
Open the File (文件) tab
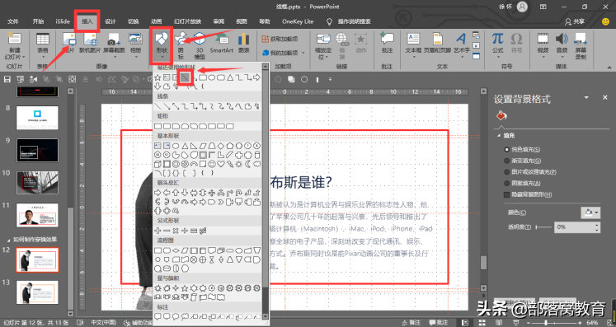(12, 21)
